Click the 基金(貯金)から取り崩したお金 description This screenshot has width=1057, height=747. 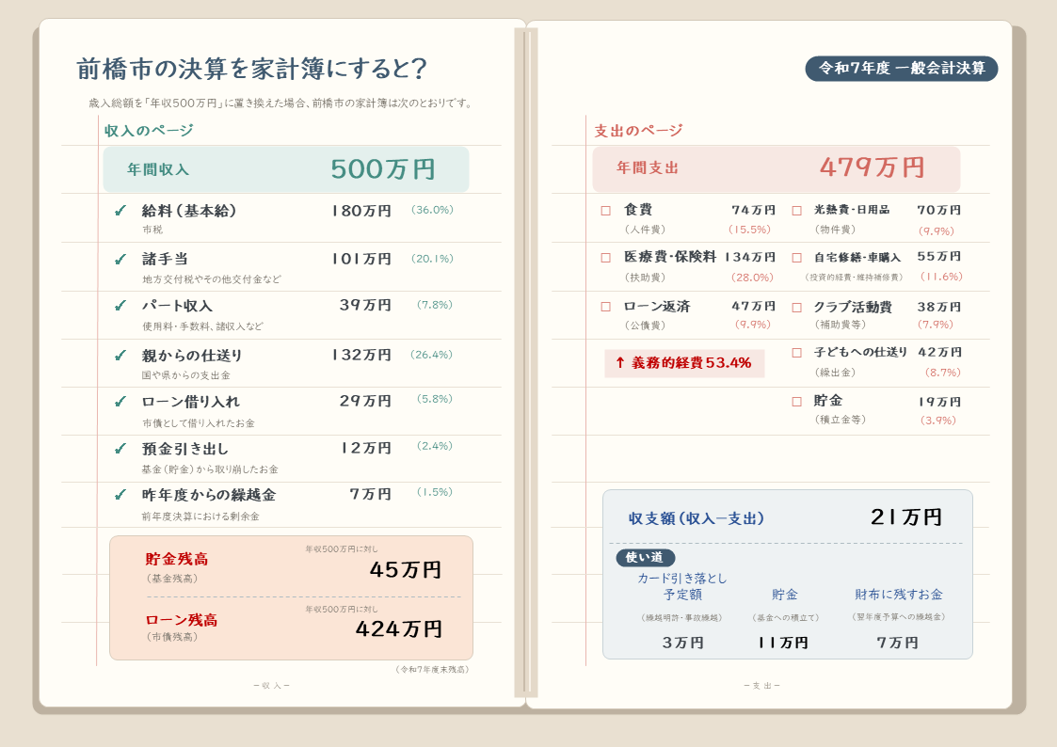(210, 469)
